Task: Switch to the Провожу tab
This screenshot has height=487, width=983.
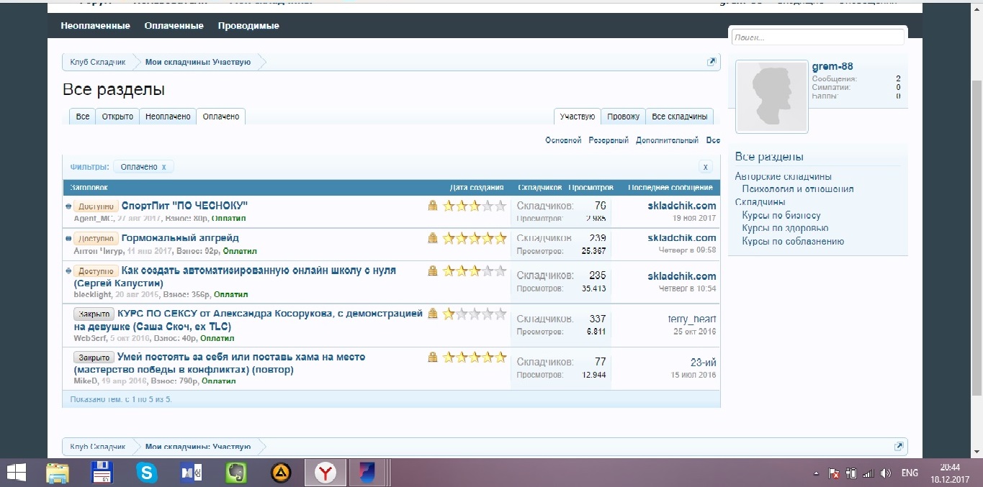Action: [623, 117]
